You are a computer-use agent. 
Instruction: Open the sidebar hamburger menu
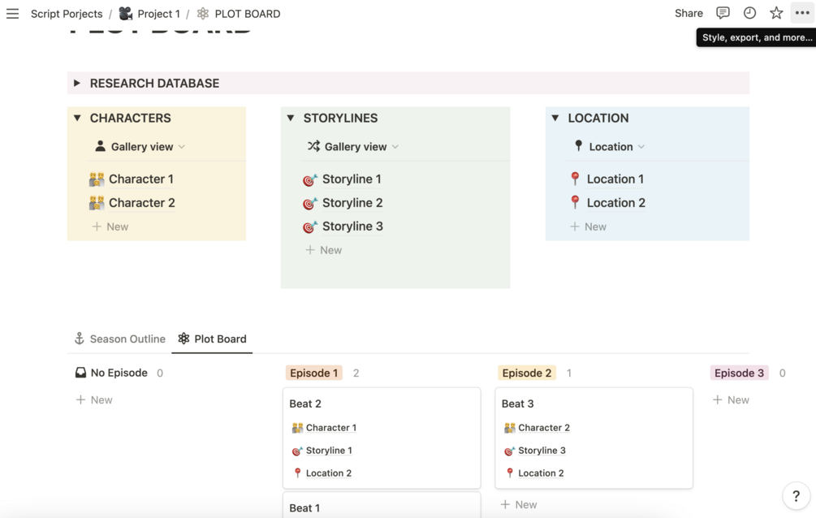click(12, 13)
